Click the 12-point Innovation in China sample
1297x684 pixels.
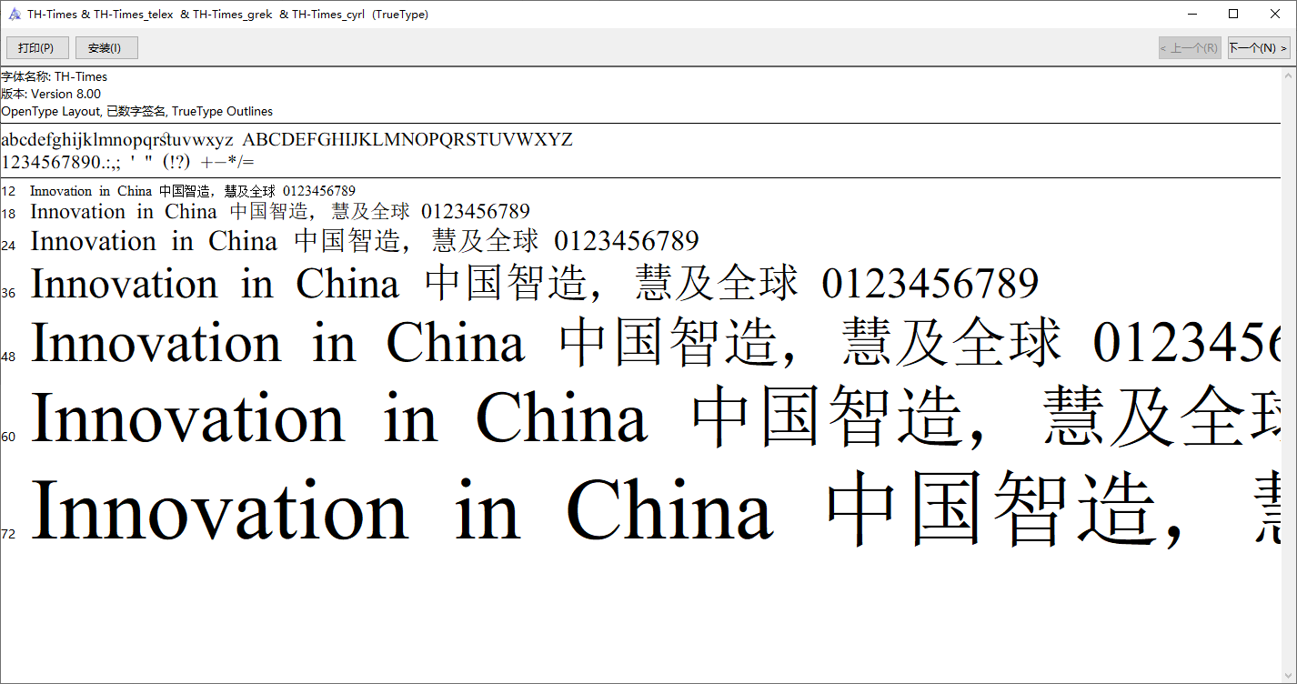click(x=193, y=191)
